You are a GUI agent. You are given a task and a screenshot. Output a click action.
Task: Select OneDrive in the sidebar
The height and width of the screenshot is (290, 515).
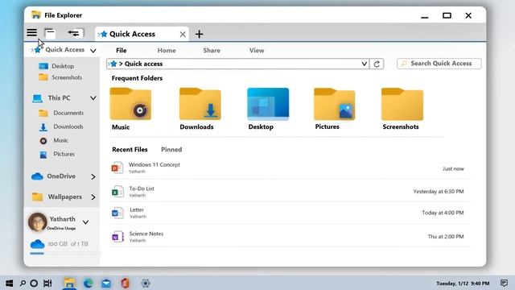(53, 176)
